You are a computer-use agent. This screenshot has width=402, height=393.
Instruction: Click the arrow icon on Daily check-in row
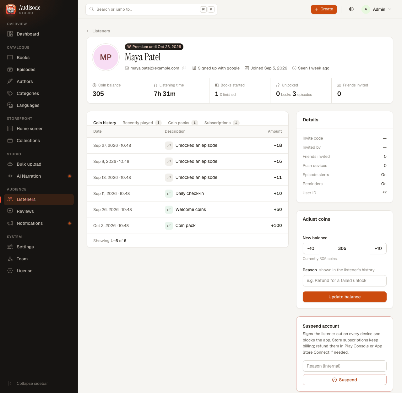(169, 193)
